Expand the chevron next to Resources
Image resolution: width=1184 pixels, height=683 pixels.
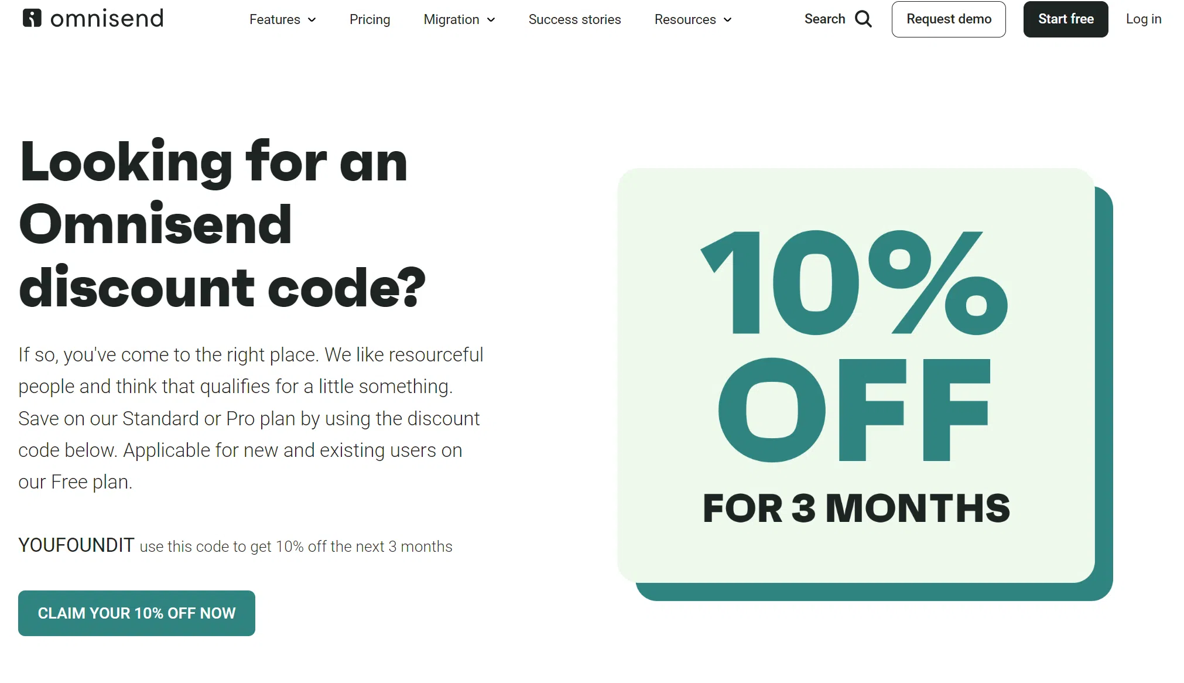click(x=728, y=20)
